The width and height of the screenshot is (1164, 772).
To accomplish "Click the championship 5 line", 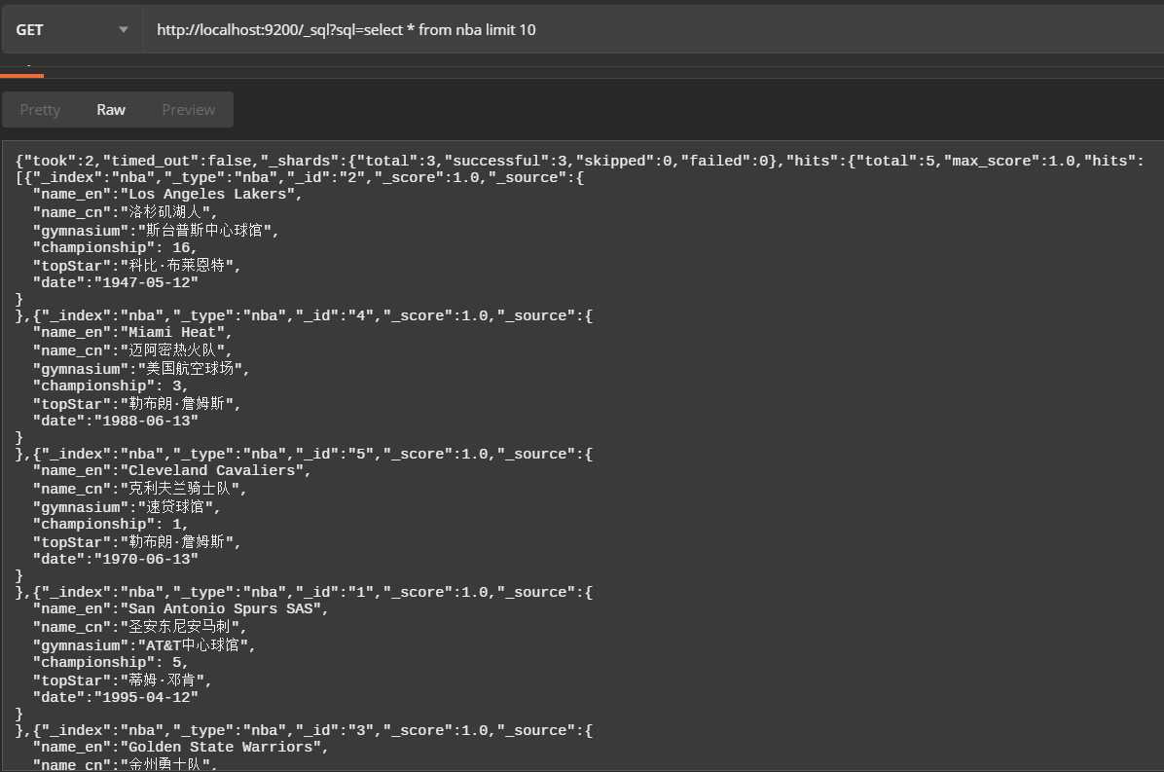I will [x=110, y=661].
